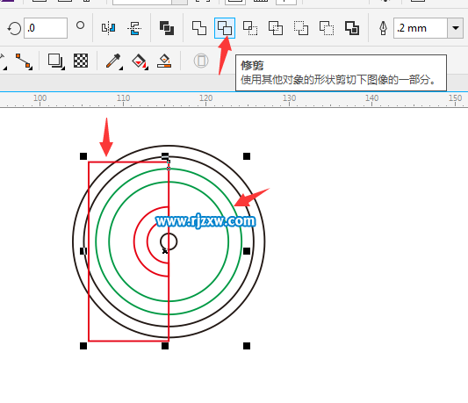Select the Drop Shadow tool

56,61
